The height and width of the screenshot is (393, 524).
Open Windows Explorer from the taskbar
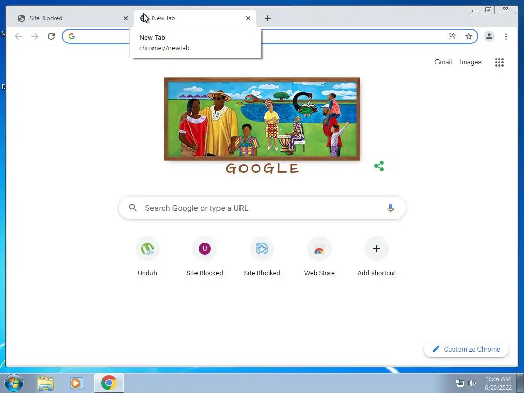46,383
